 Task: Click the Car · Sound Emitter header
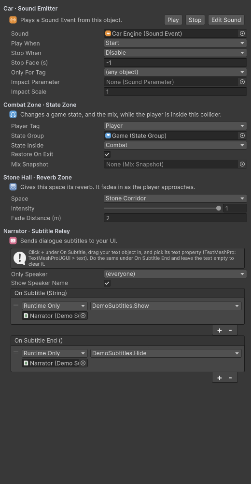coord(30,9)
